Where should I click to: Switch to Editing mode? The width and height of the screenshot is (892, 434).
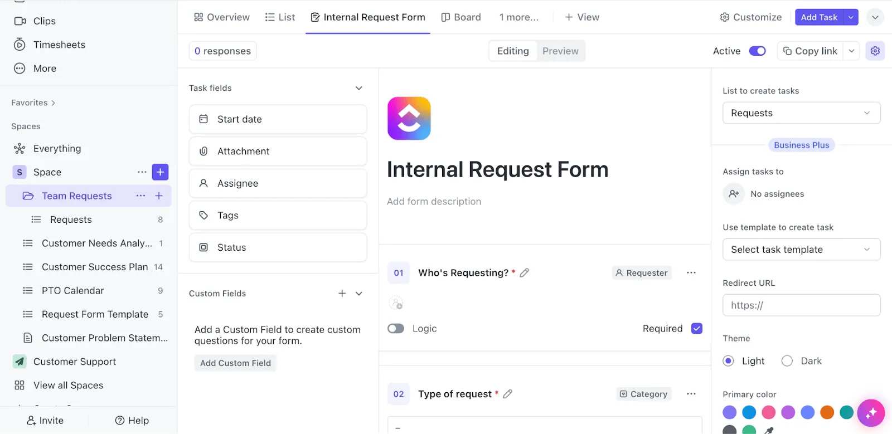[x=513, y=51]
